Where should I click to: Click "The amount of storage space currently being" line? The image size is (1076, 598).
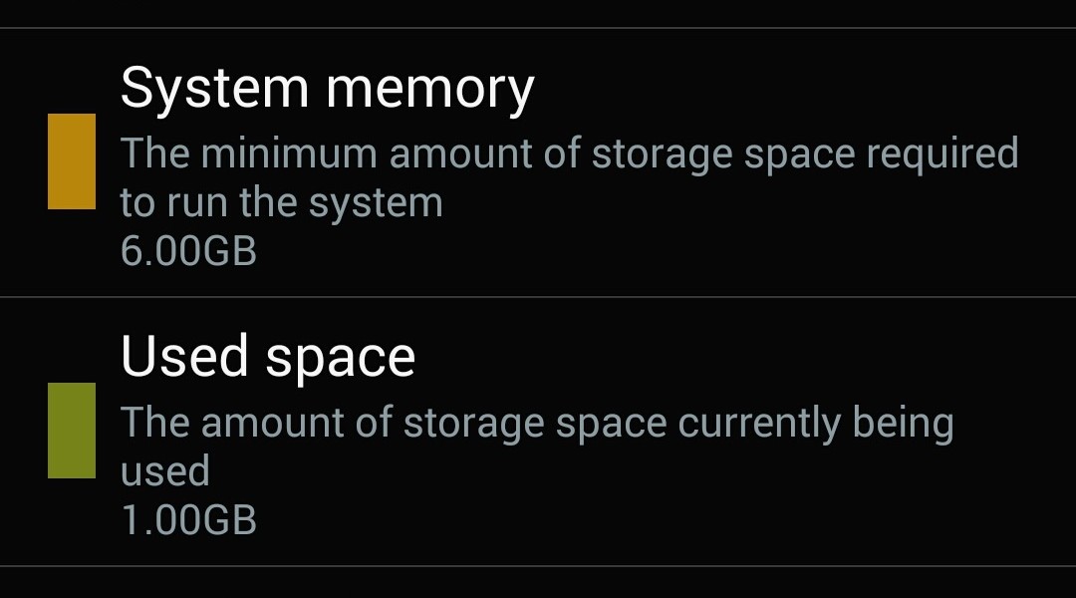(537, 424)
